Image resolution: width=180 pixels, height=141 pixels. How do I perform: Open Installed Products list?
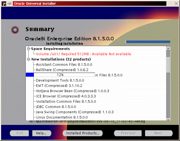(82, 133)
